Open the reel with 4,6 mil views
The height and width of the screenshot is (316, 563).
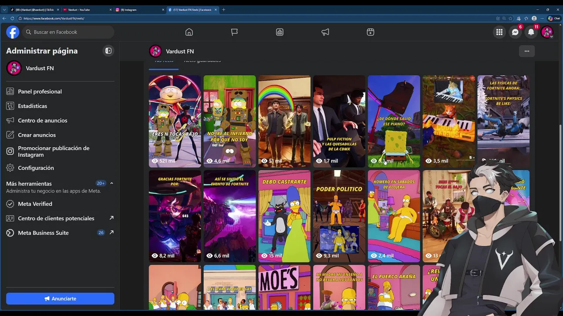point(230,121)
